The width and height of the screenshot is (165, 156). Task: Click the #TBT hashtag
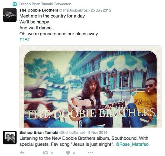point(25,40)
